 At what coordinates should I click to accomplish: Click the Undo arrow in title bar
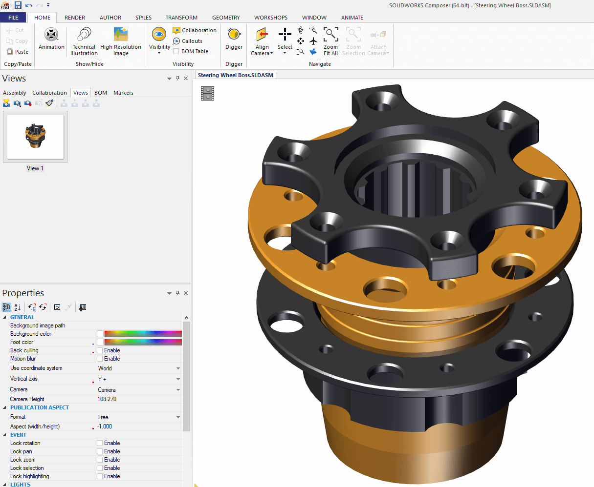pyautogui.click(x=29, y=5)
